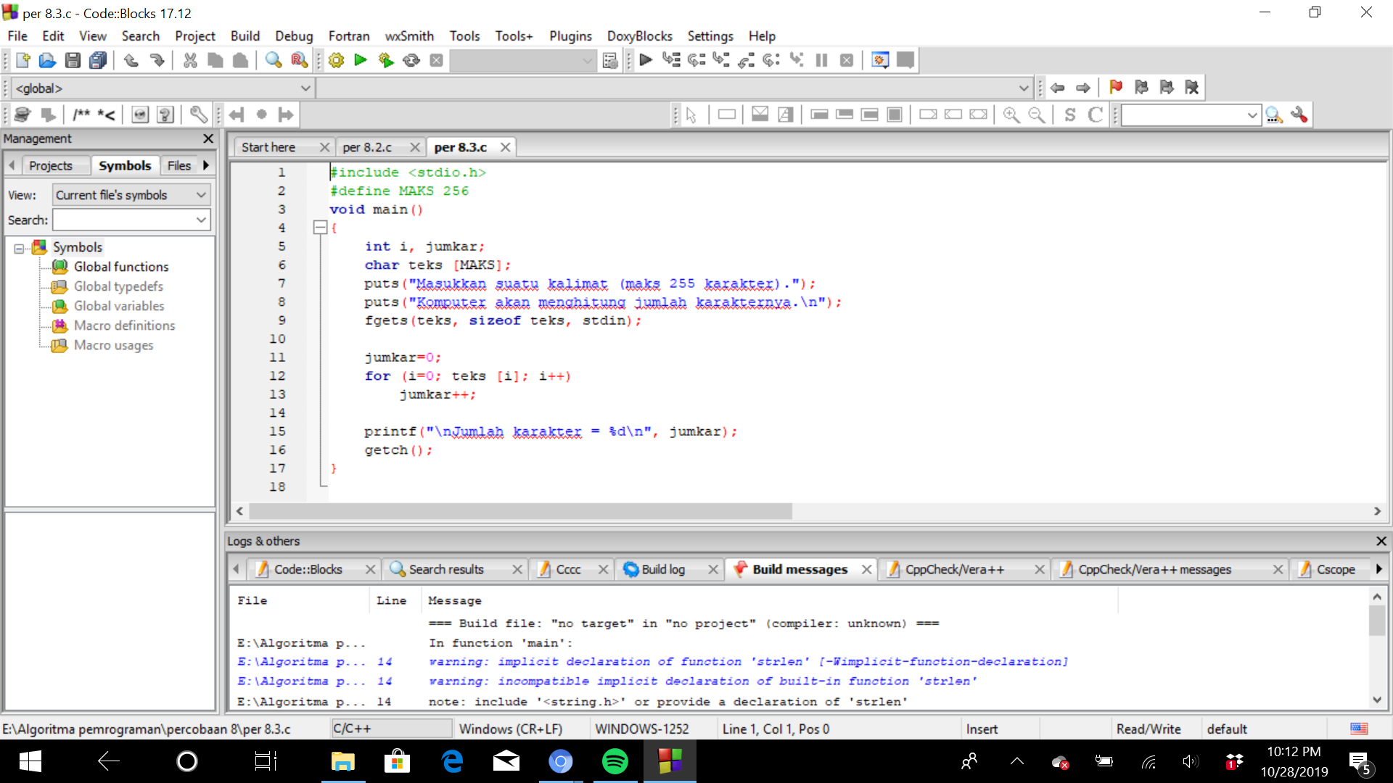
Task: Click the Save all files icon
Action: point(98,60)
